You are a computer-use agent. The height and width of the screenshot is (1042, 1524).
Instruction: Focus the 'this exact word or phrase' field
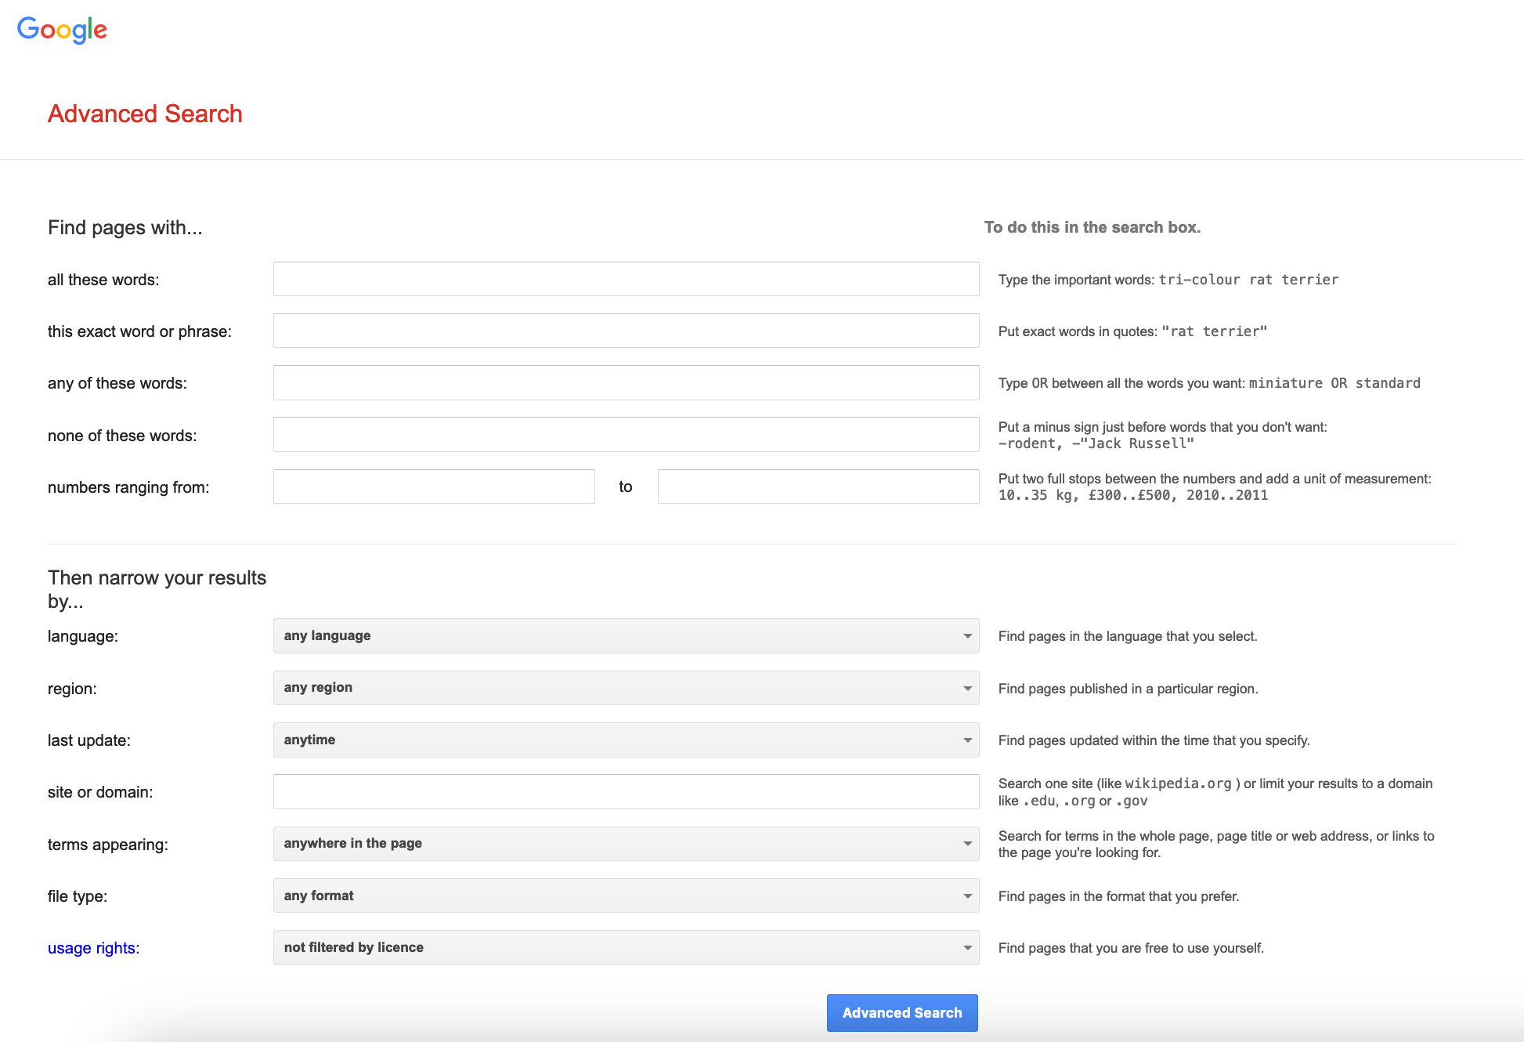(626, 331)
